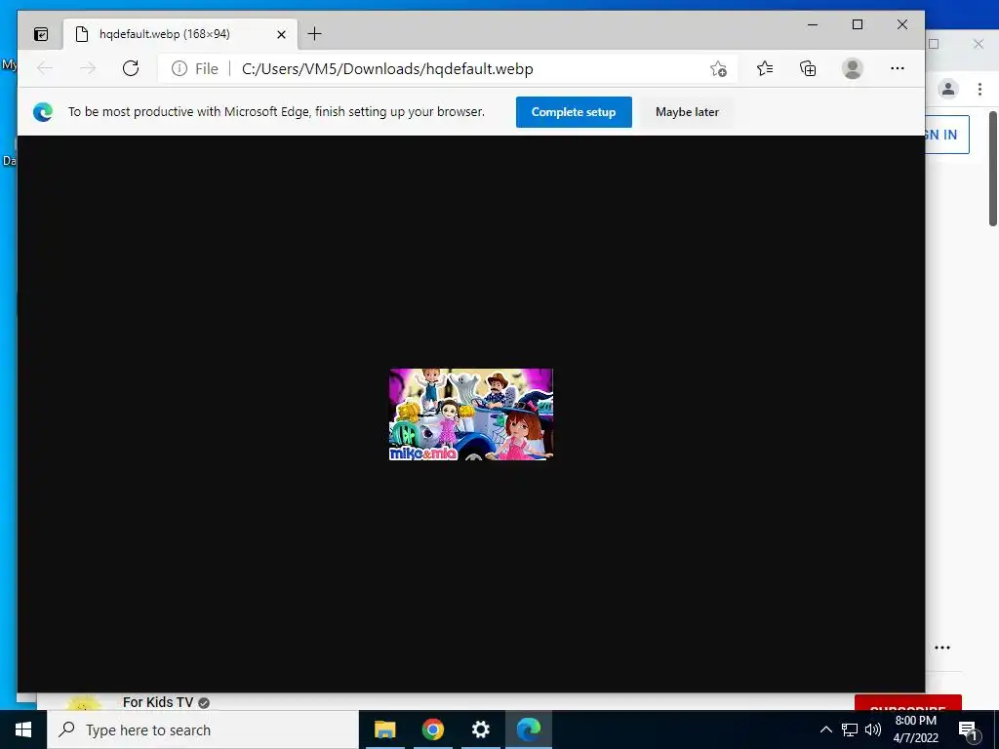Open File Explorer from the taskbar
999x749 pixels.
(384, 729)
